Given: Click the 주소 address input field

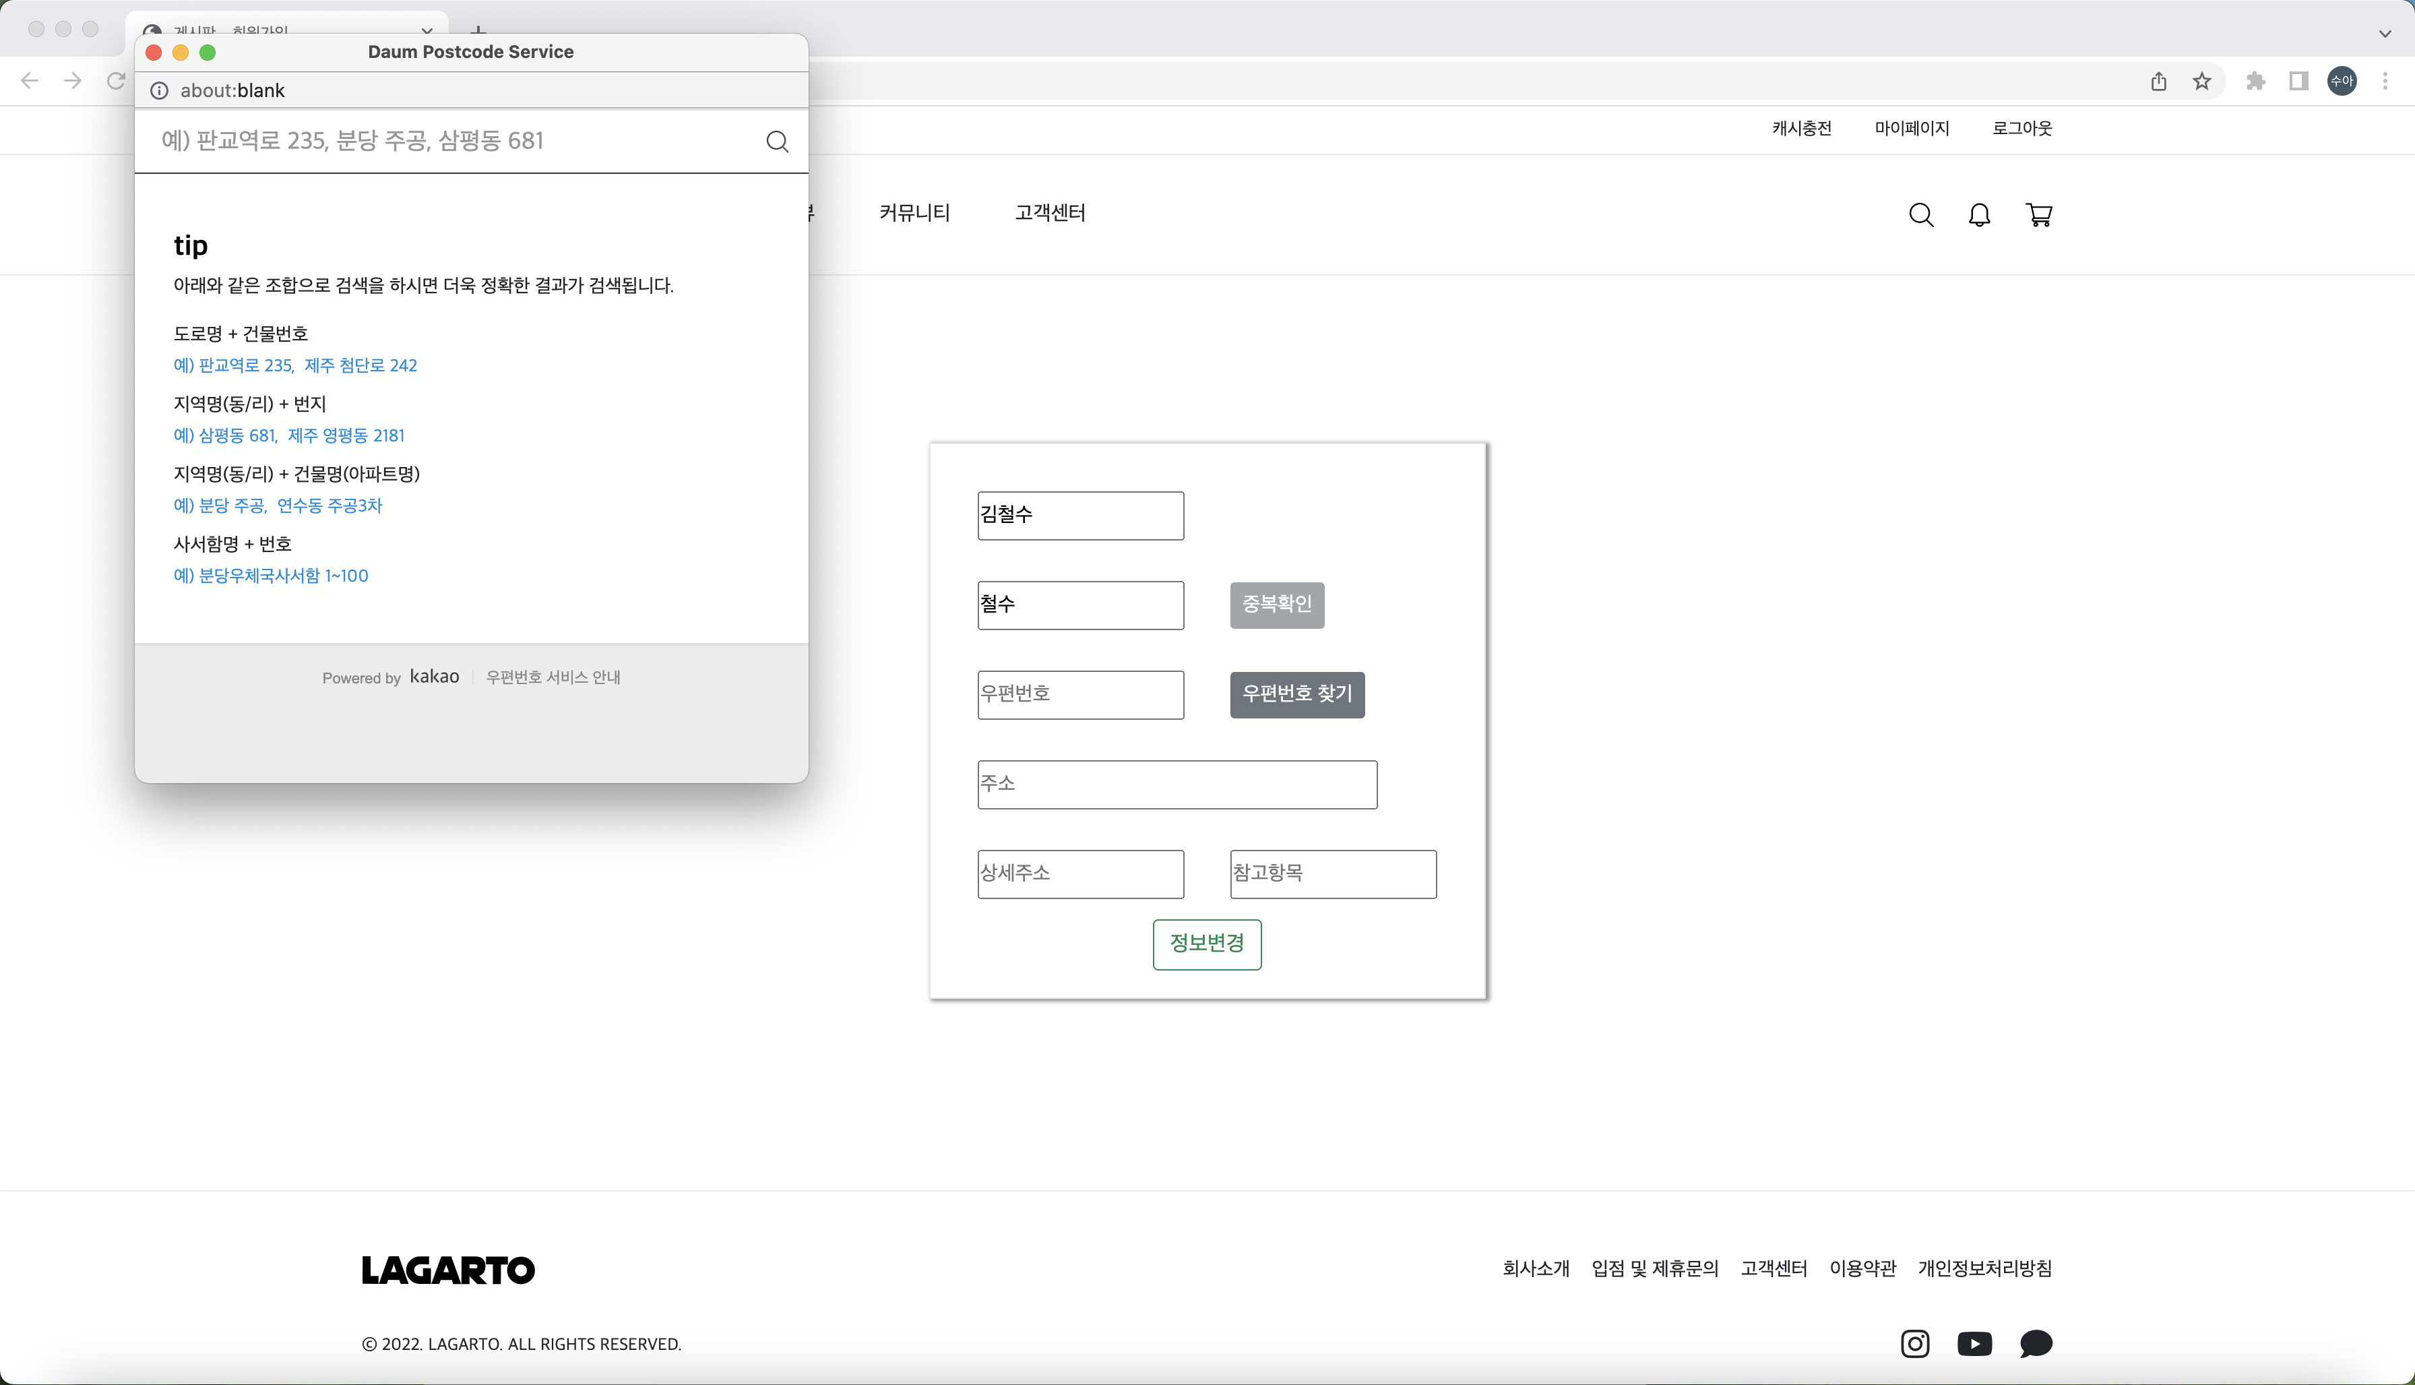Looking at the screenshot, I should (1176, 784).
